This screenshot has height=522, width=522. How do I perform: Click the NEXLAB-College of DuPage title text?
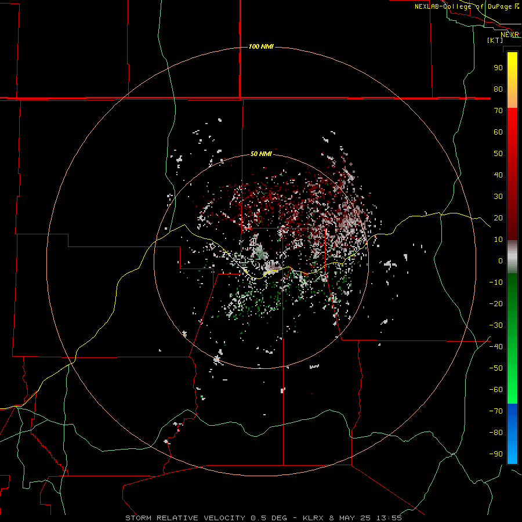click(466, 6)
